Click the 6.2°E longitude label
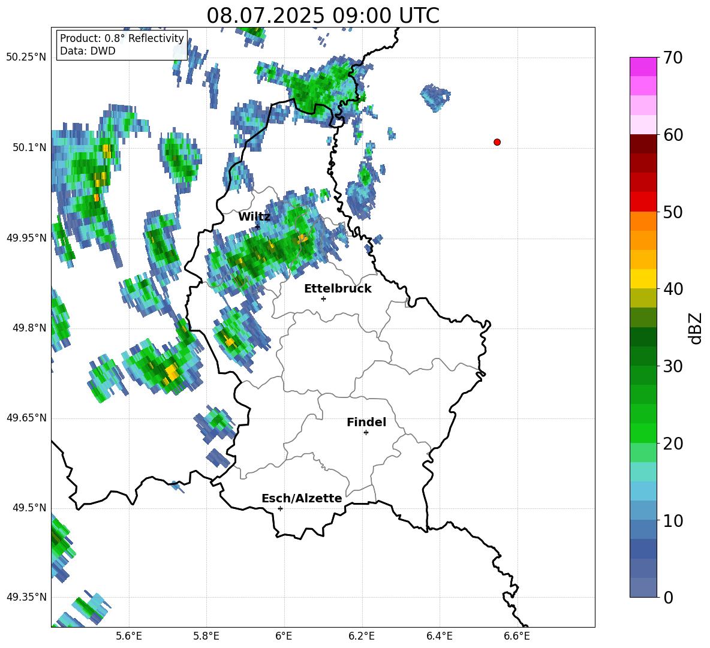Screen dimensions: 710x648 [362, 636]
